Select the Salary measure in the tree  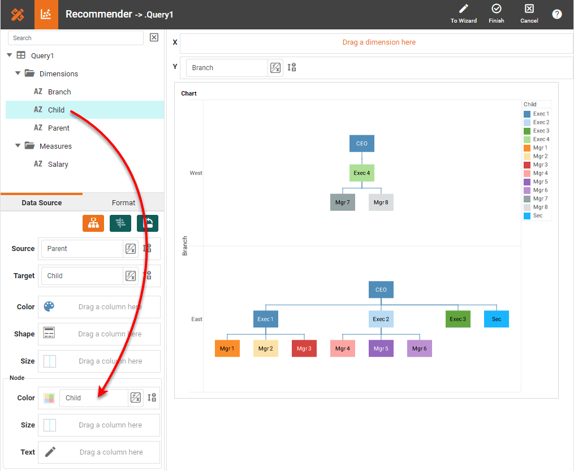[x=58, y=164]
